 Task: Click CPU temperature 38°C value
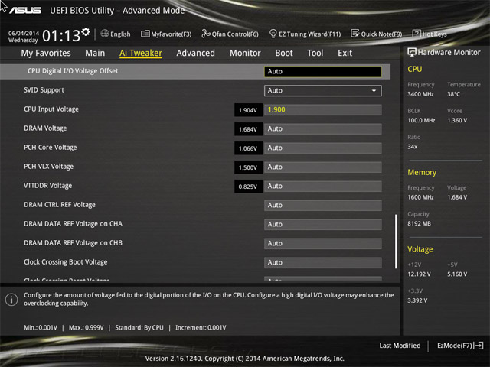coord(453,94)
